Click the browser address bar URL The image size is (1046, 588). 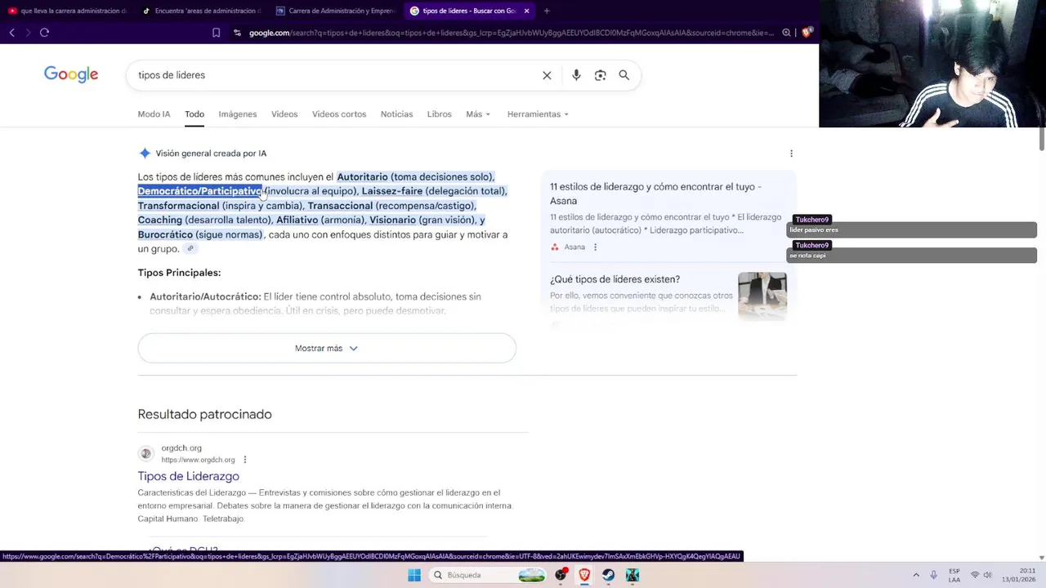click(511, 33)
